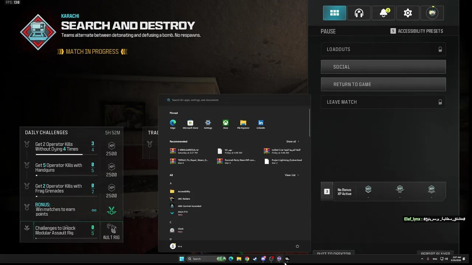This screenshot has height=265, width=472.
Task: Expand the View: List dropdown
Action: [292, 175]
